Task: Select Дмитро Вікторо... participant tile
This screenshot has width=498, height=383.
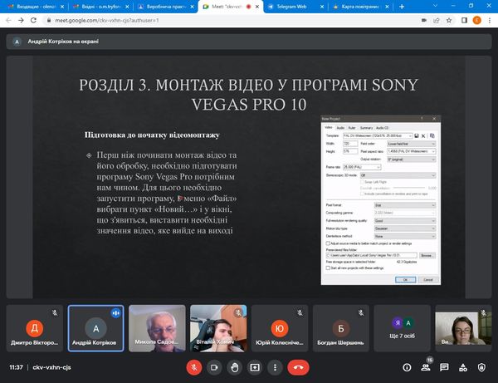Action: tap(35, 328)
